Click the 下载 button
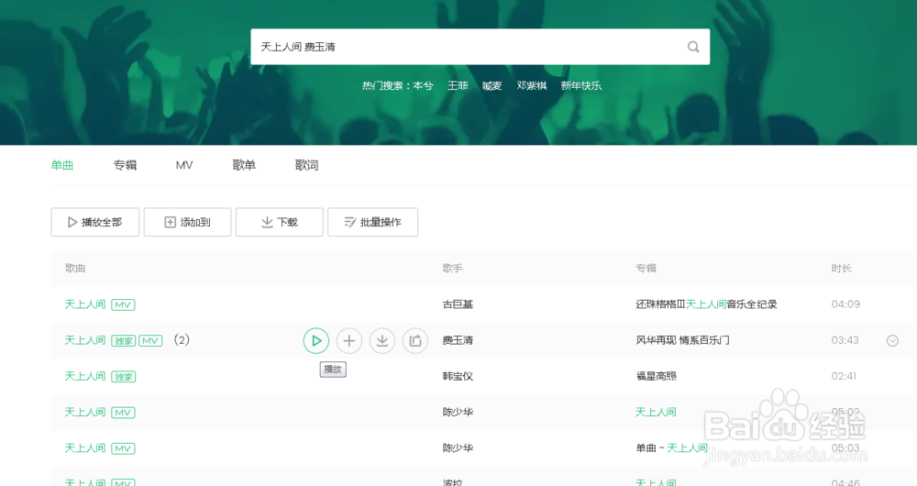Image resolution: width=917 pixels, height=486 pixels. click(280, 222)
